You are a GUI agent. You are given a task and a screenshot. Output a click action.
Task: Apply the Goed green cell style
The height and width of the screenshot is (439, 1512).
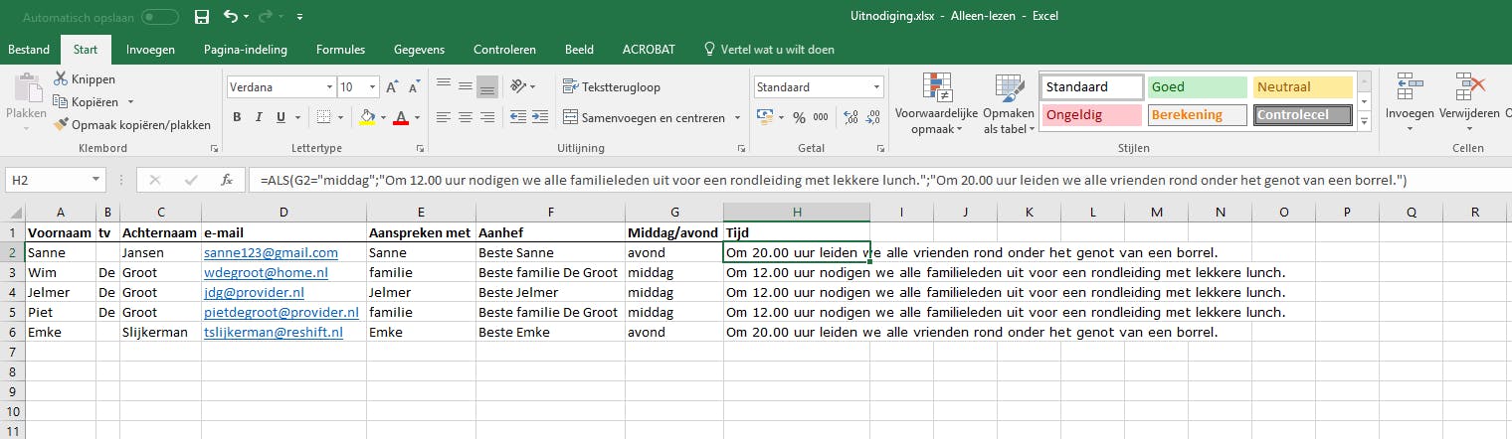(x=1197, y=87)
